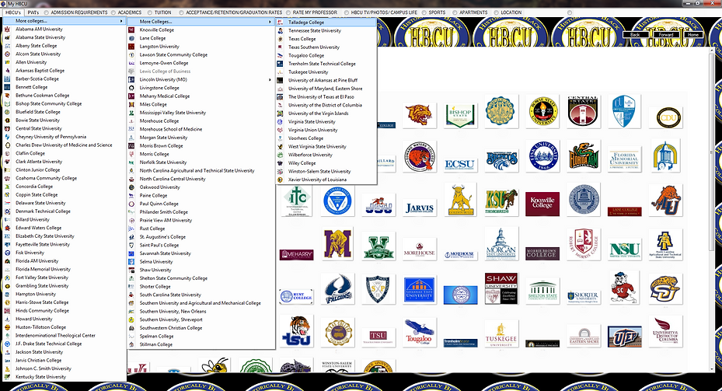Open the PWI's menu
722x391 pixels.
click(33, 12)
